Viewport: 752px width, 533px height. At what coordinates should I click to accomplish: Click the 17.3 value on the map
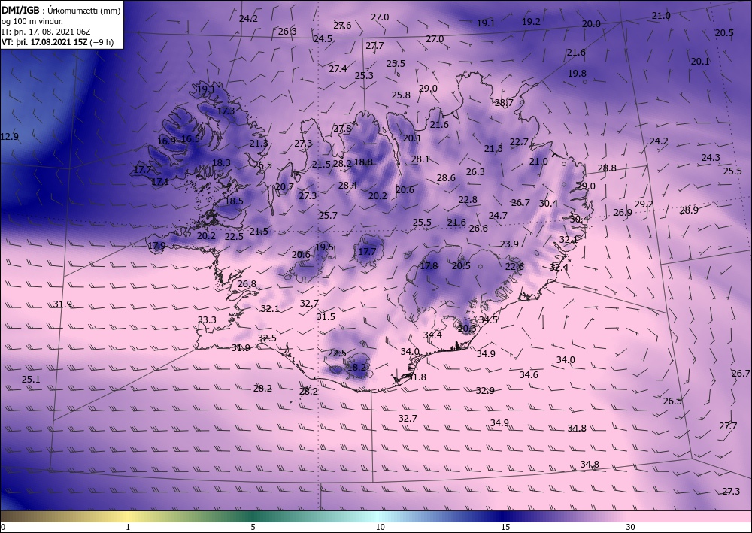226,111
